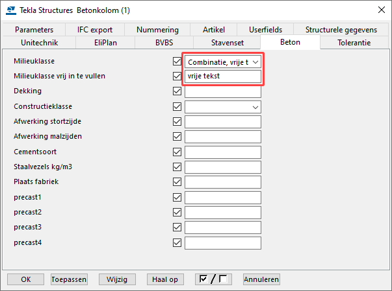This screenshot has width=392, height=291.
Task: Expand the Constructieklasse dropdown
Action: coord(223,107)
